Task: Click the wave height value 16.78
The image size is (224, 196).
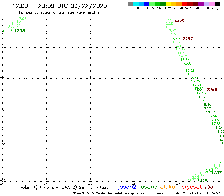Action: click(x=195, y=81)
